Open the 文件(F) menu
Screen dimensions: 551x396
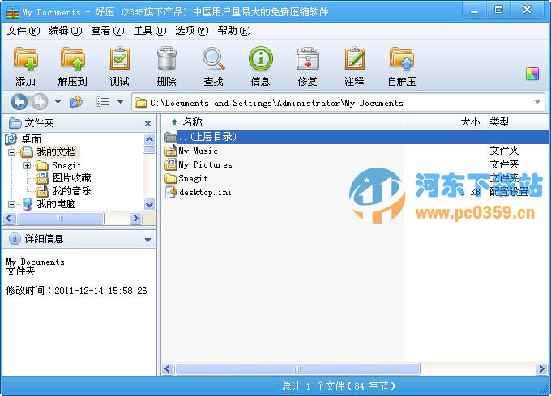click(23, 31)
